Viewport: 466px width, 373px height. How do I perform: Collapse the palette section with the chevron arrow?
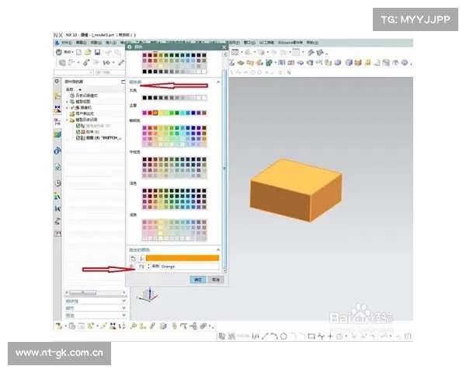[218, 82]
